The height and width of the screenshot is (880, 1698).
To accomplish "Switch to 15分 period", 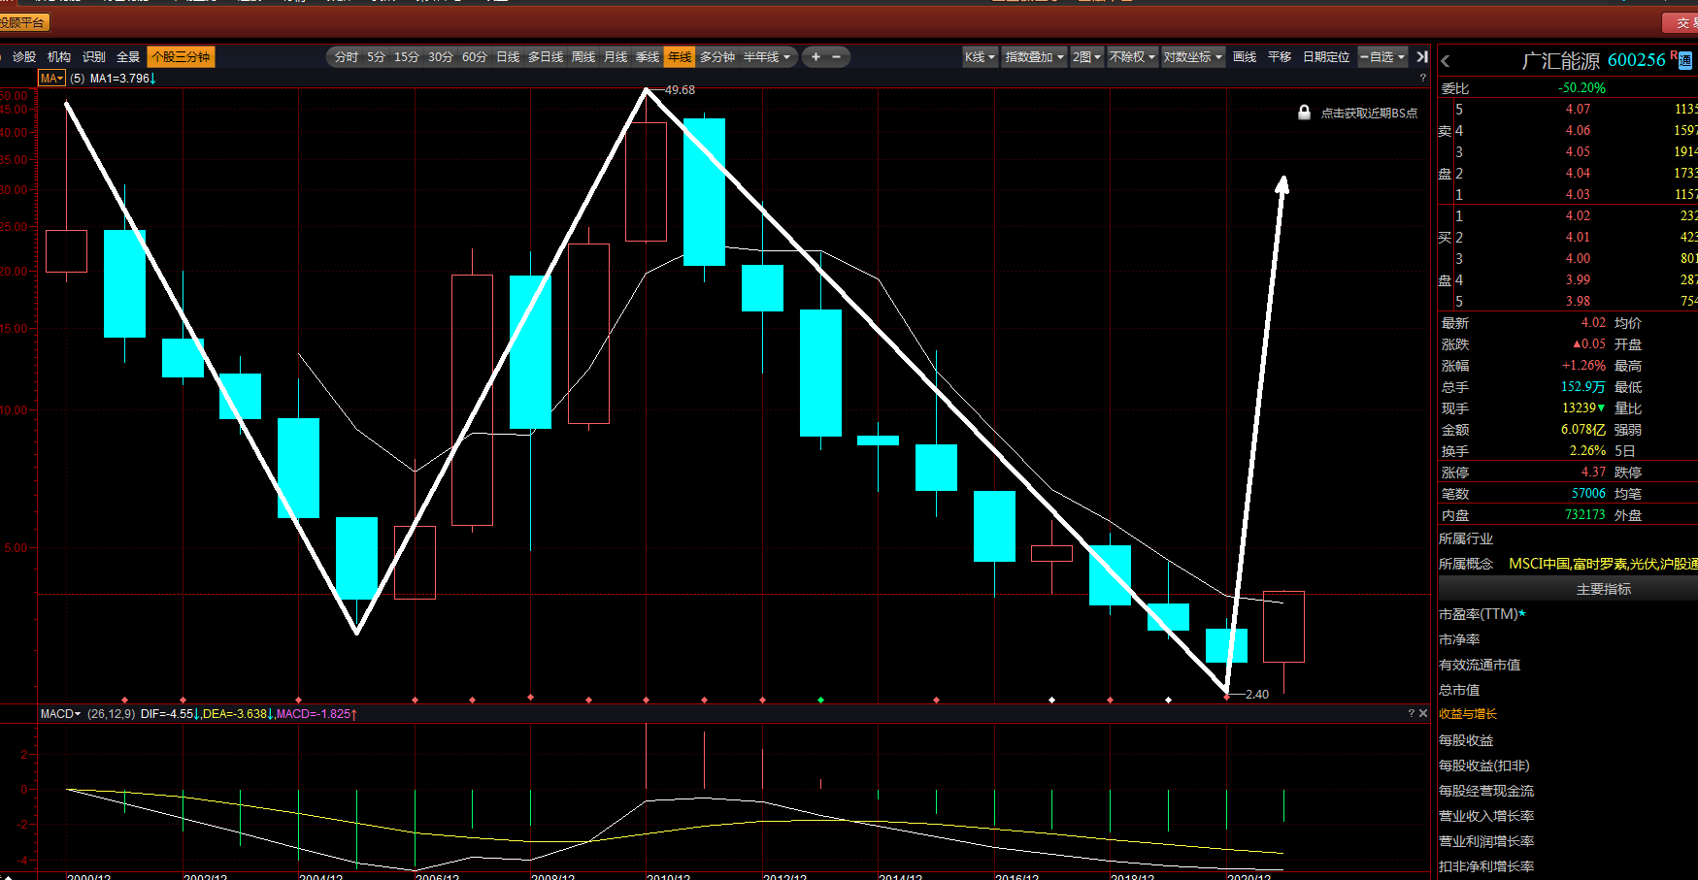I will tap(407, 57).
